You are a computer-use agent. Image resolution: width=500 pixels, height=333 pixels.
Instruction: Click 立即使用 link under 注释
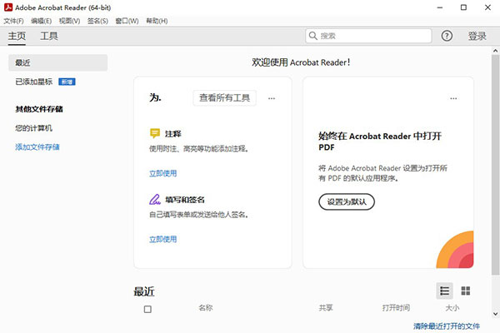(163, 173)
